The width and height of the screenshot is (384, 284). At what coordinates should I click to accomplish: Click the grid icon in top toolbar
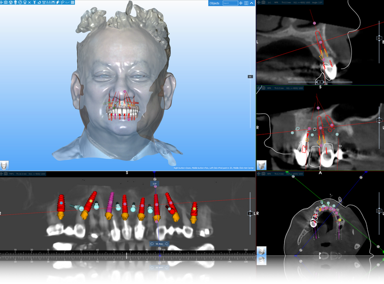coord(73,2)
